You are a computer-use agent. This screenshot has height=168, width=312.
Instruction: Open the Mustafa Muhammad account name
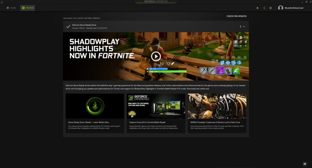tap(294, 8)
